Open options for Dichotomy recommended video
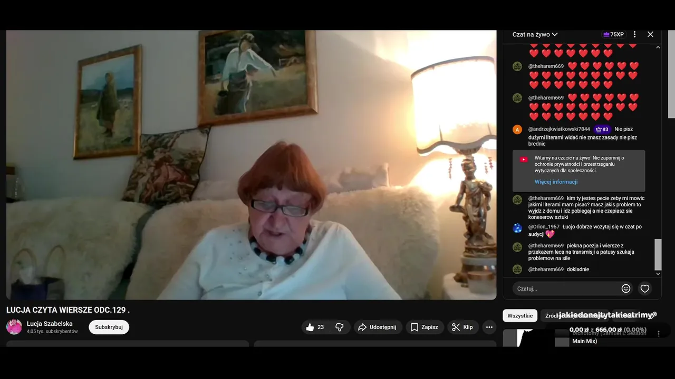The width and height of the screenshot is (675, 379). [x=658, y=334]
